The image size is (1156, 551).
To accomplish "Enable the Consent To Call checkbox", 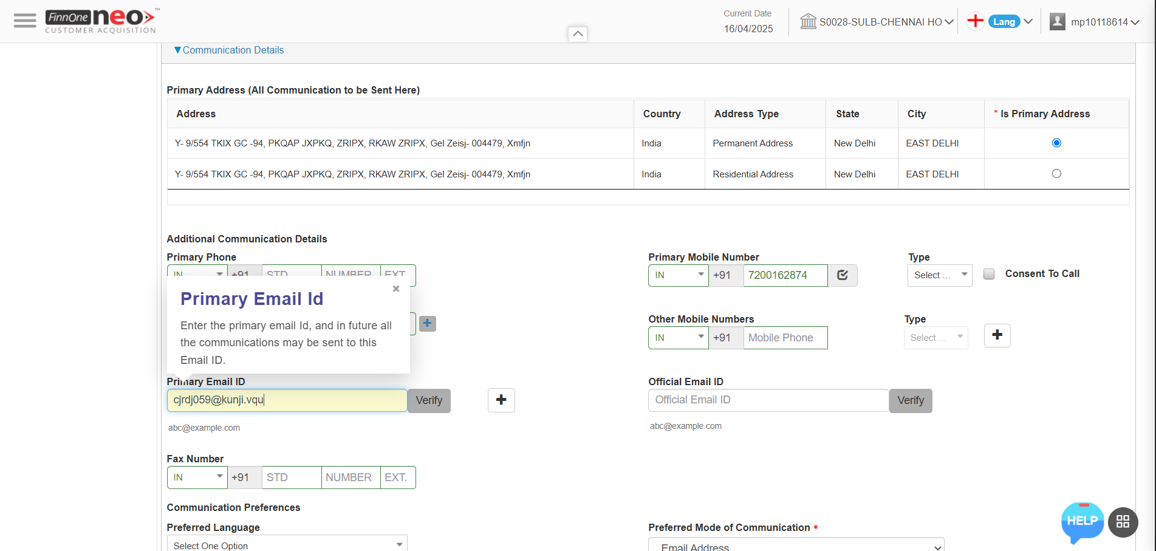I will (x=989, y=274).
